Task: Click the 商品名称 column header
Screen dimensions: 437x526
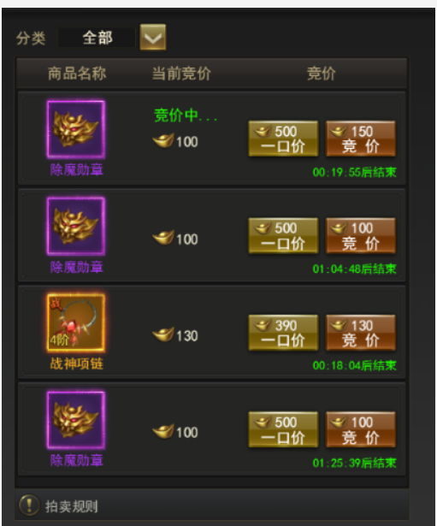Action: [77, 74]
